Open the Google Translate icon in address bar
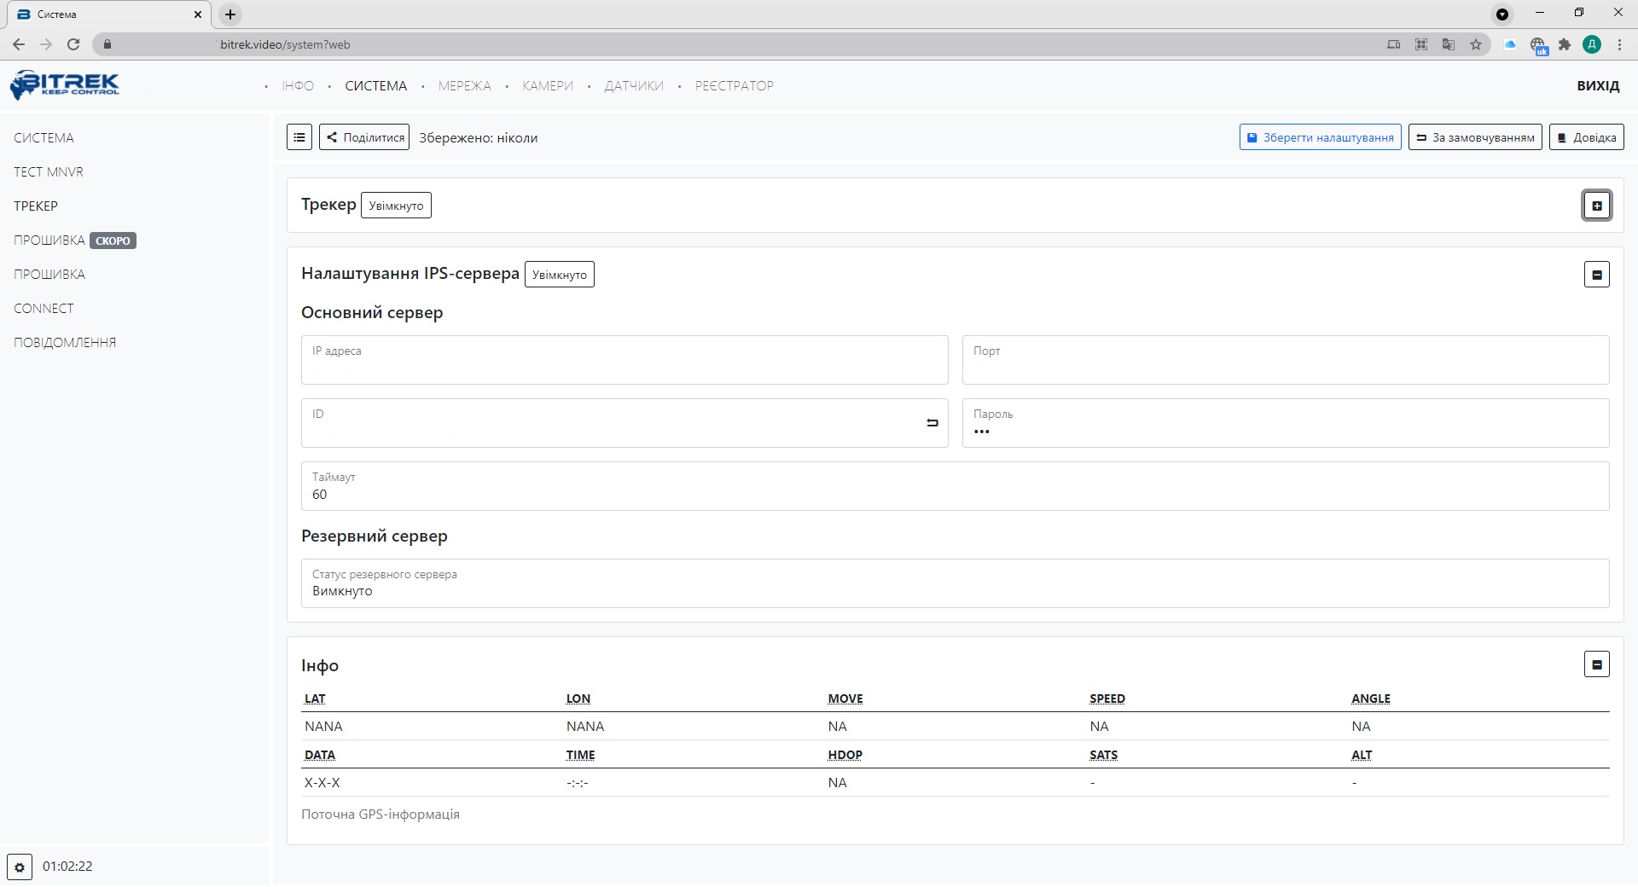 [x=1449, y=44]
